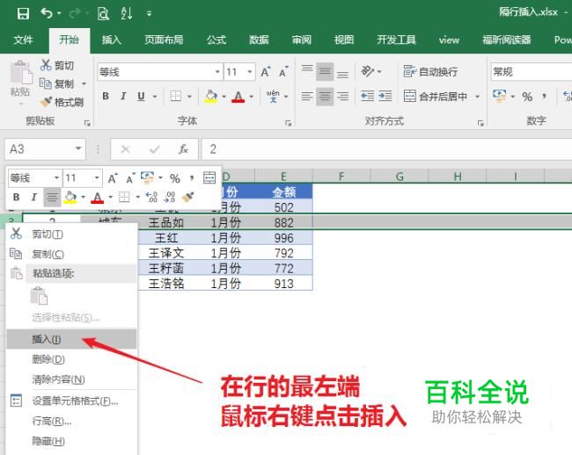Click the text Orientation icon

click(x=368, y=71)
